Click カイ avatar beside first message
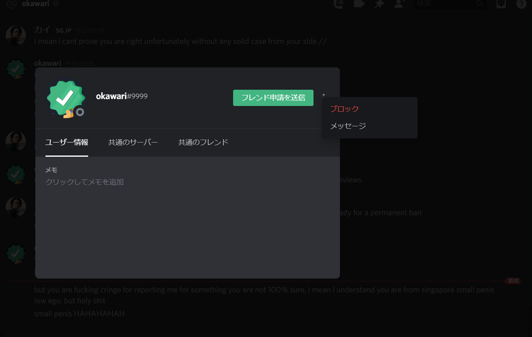 point(16,36)
